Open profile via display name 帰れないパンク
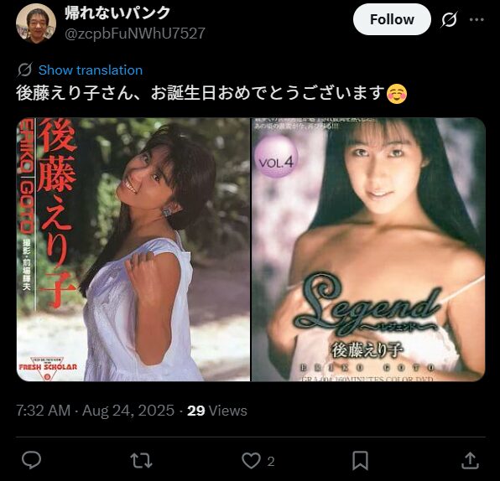The image size is (500, 481). pos(117,13)
